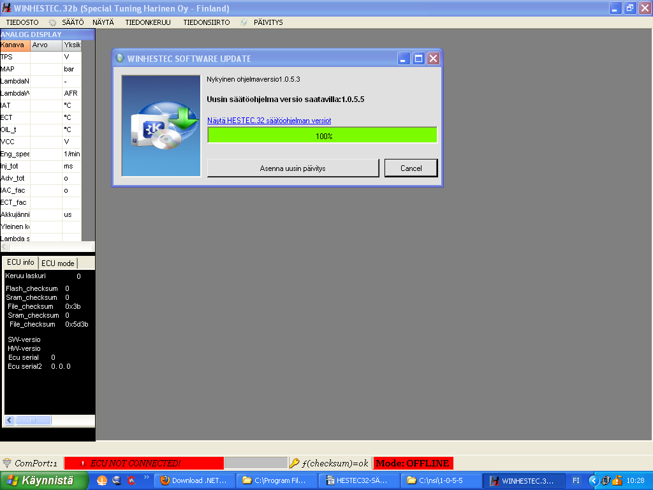Click the ComPort:1 status text

click(36, 463)
